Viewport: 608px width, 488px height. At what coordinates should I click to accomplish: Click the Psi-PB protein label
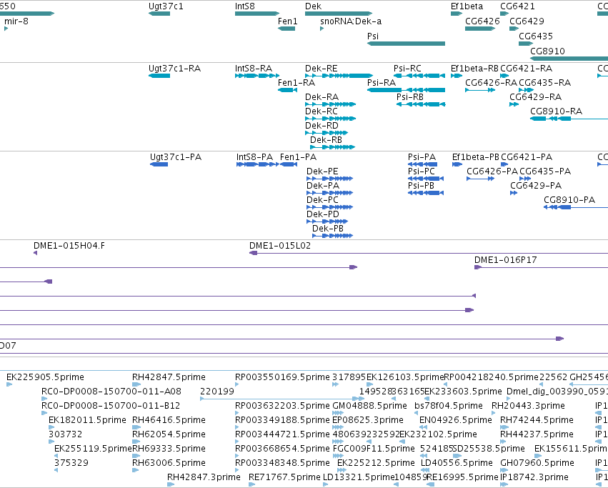click(421, 186)
